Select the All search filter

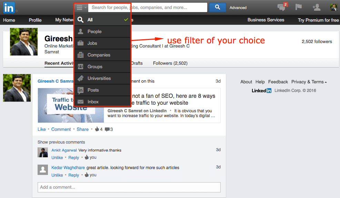(102, 20)
